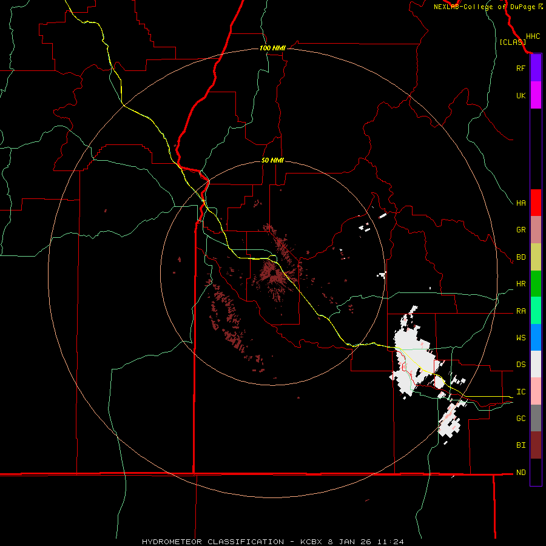The height and width of the screenshot is (546, 546).
Task: Click the HR green legend swatch
Action: (x=536, y=284)
